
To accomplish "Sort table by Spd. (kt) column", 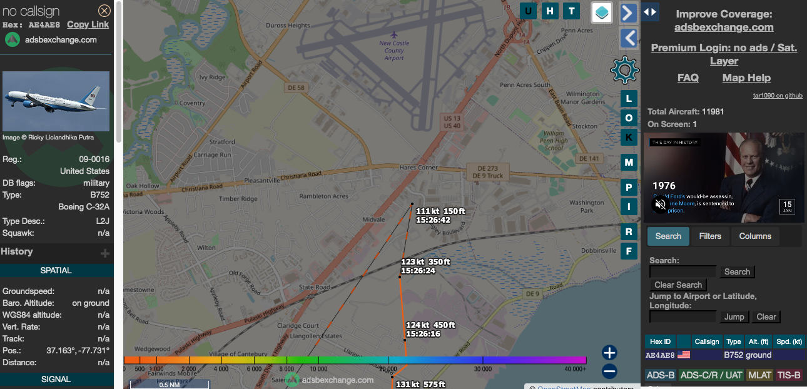I will [789, 341].
